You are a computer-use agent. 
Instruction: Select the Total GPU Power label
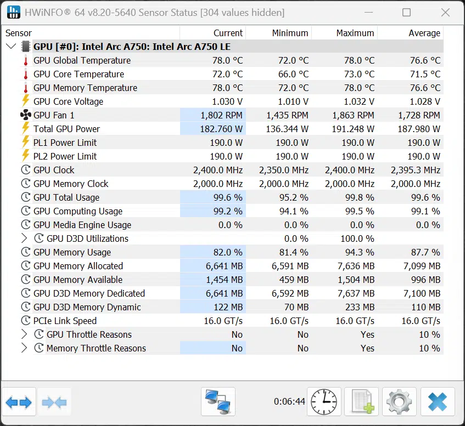coord(66,129)
